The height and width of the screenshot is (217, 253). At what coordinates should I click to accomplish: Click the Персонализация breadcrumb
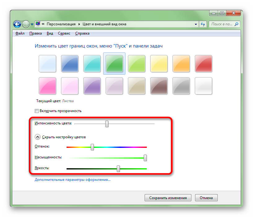[61, 24]
